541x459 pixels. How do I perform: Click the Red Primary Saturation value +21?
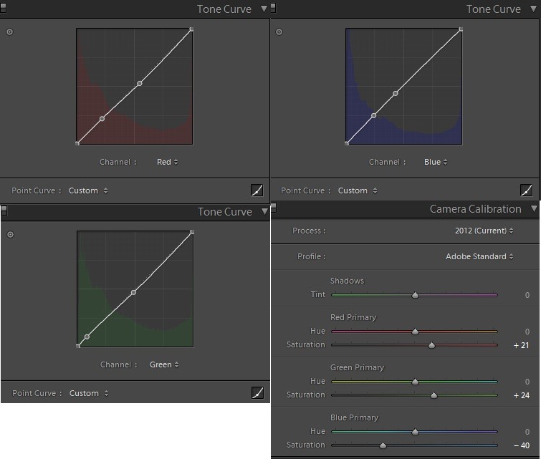point(521,345)
